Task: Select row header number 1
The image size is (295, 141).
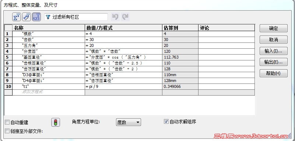Action: (8, 34)
